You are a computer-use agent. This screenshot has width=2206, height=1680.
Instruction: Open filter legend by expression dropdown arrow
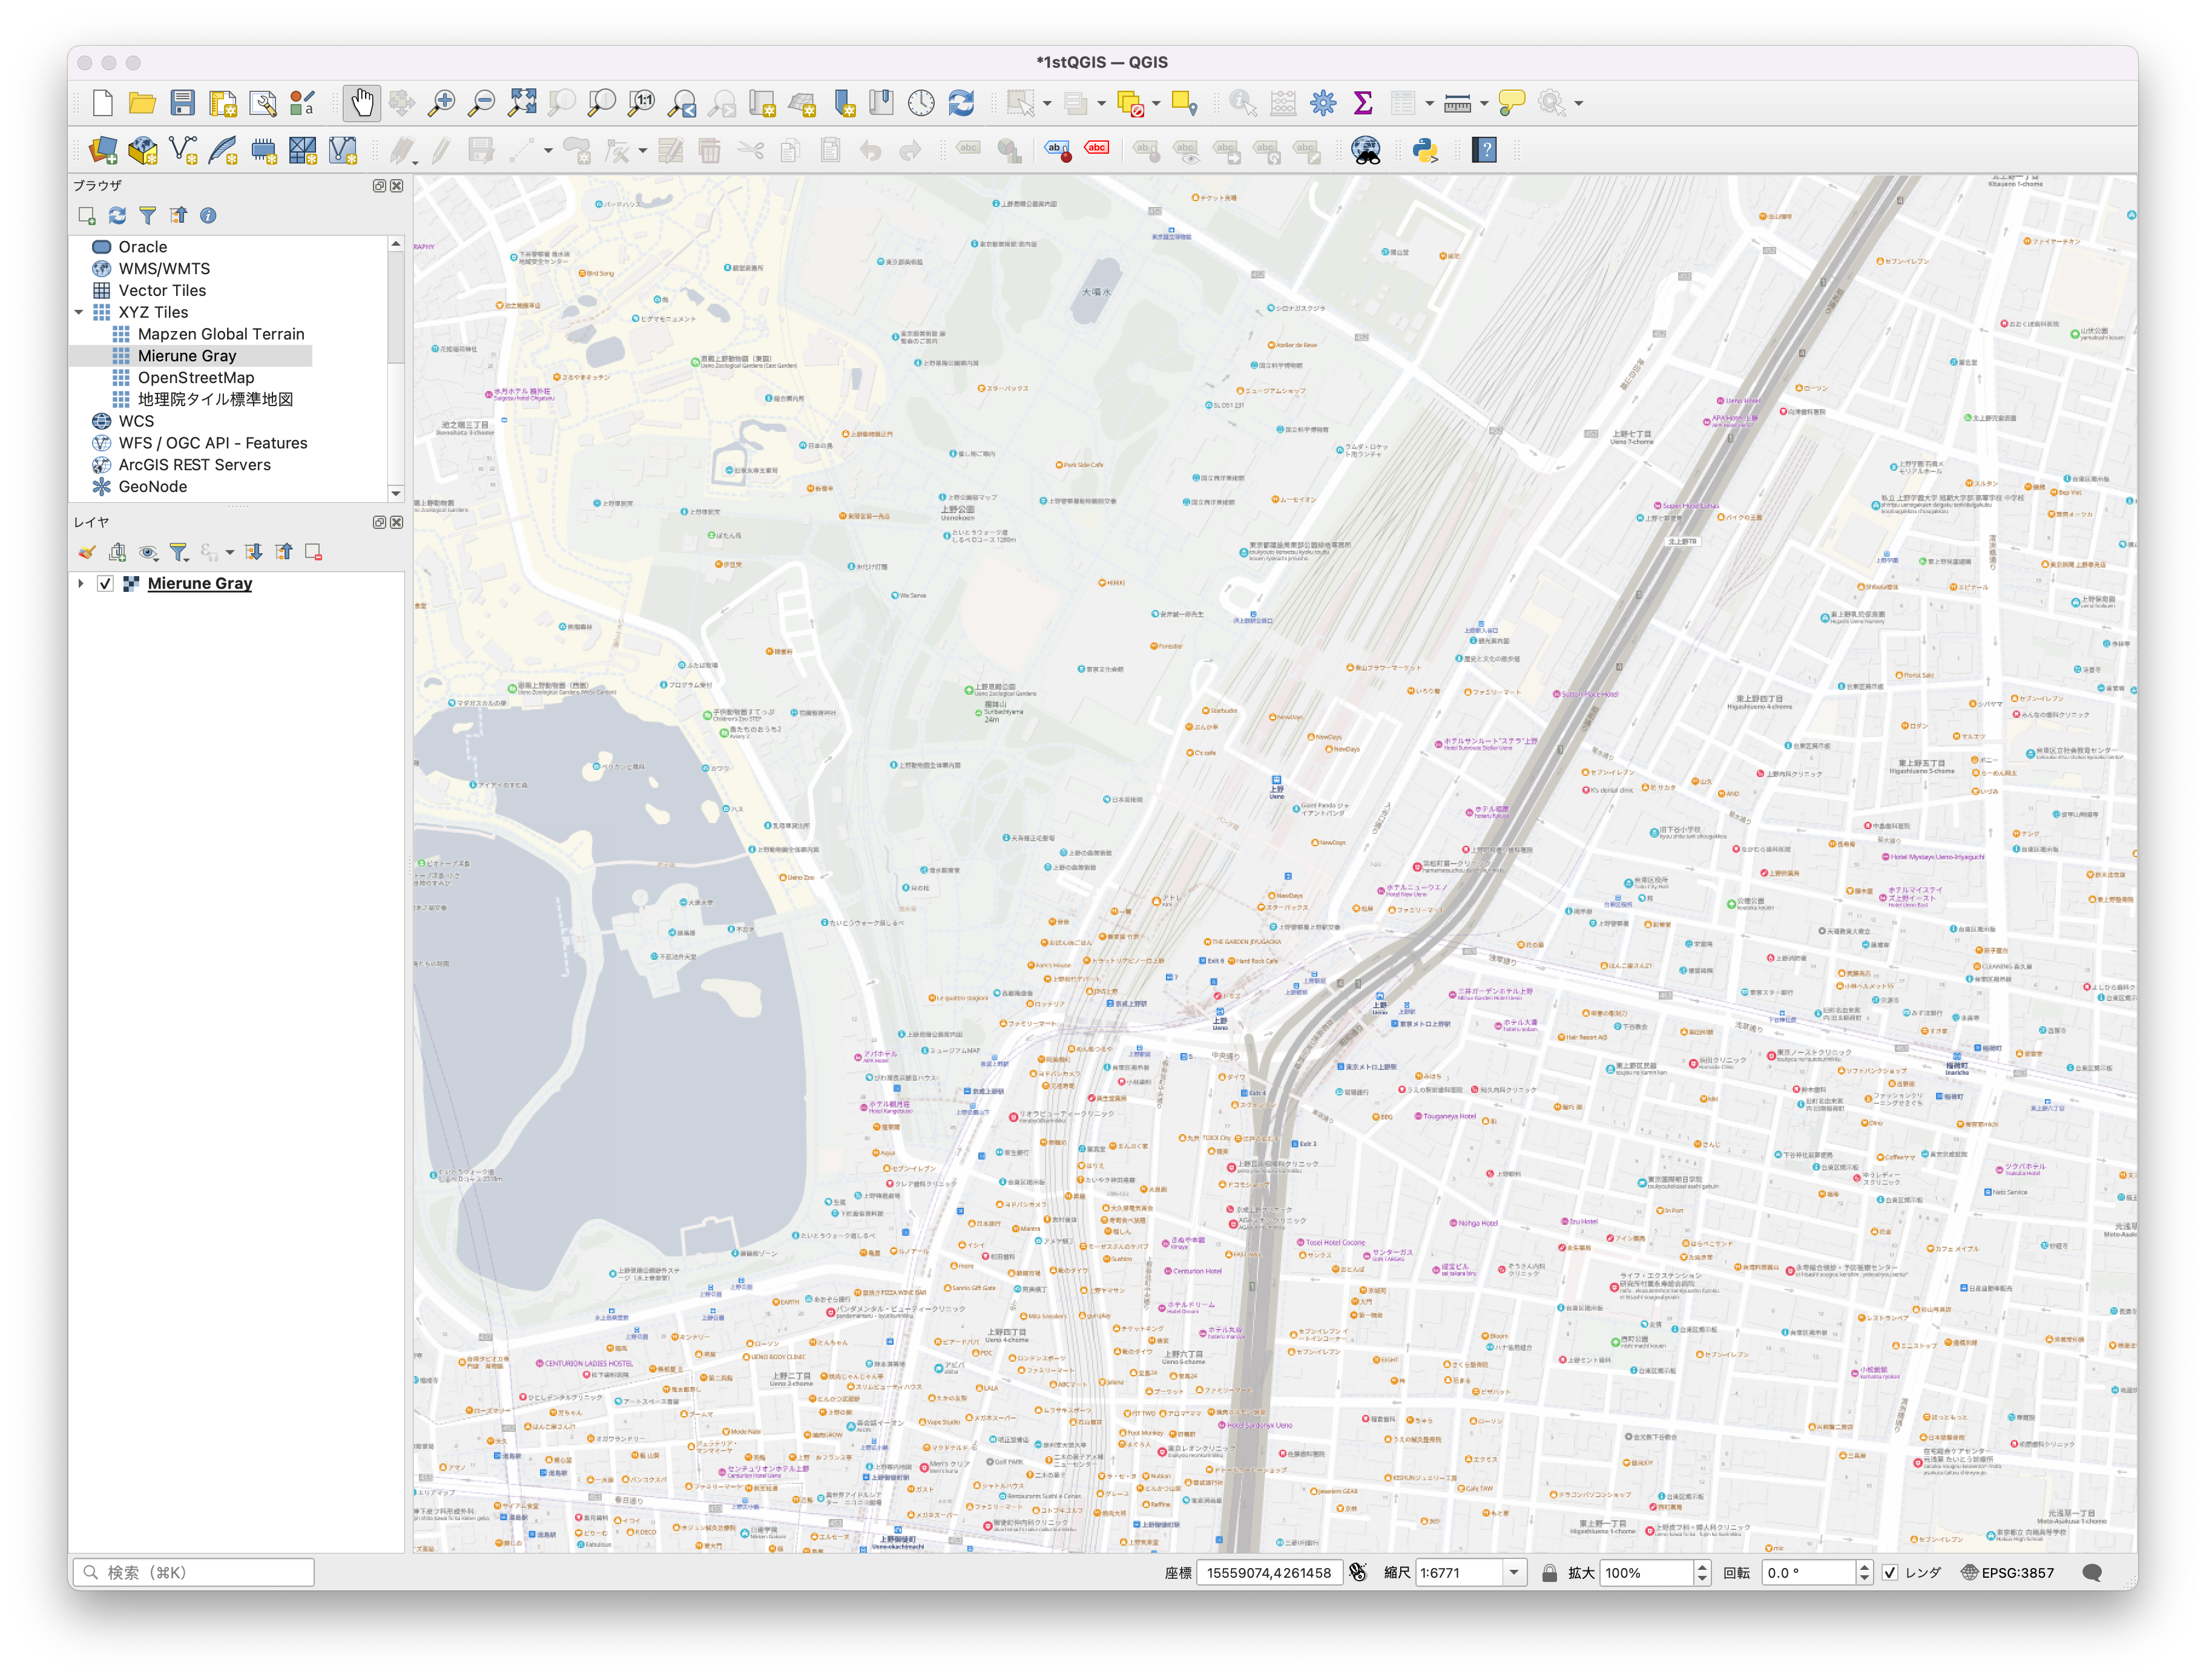(229, 552)
